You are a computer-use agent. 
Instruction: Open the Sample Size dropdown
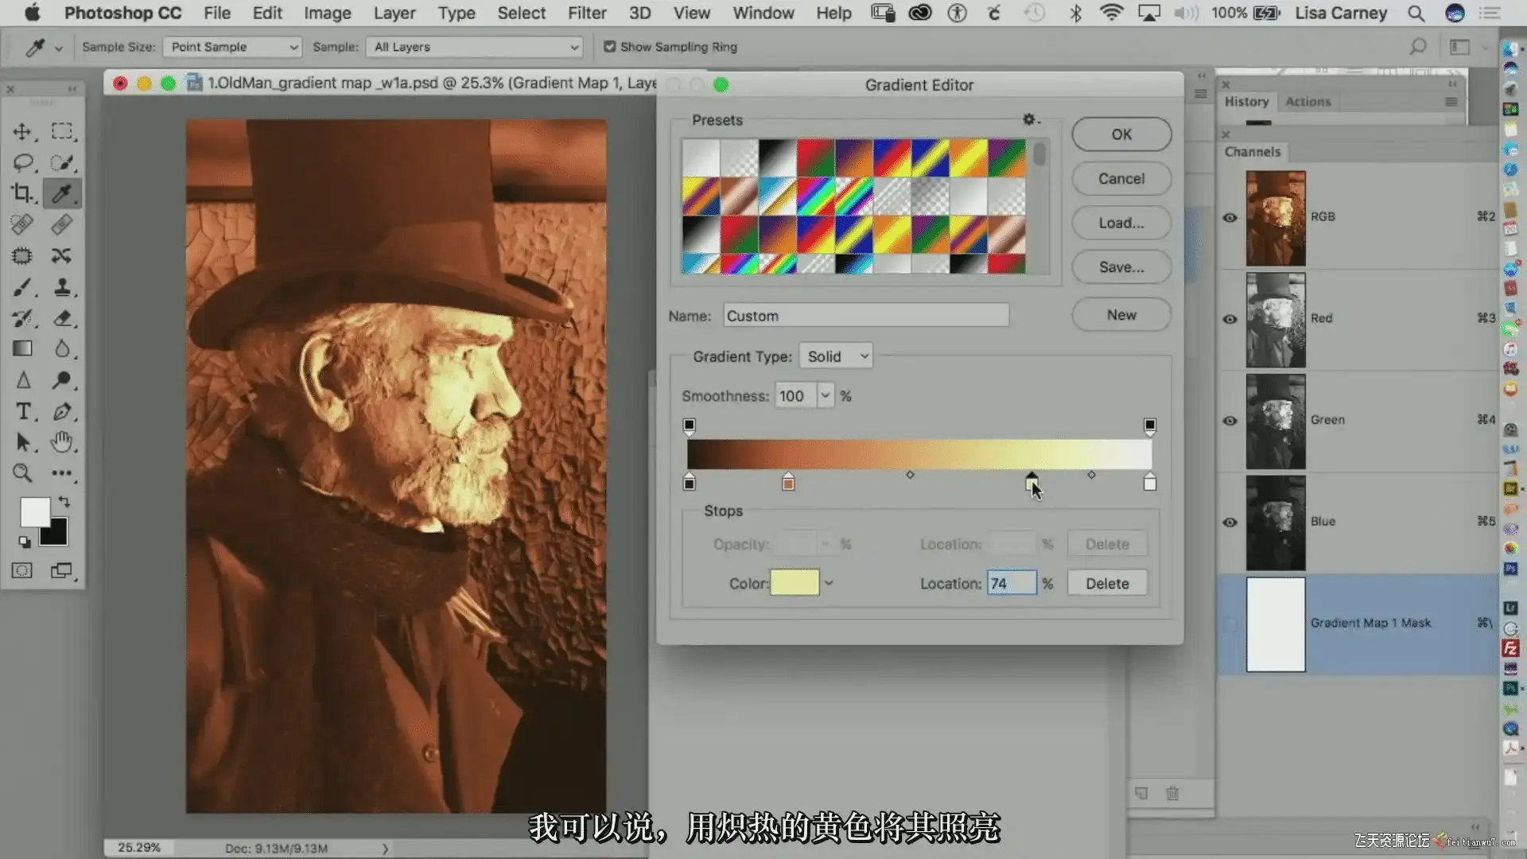(231, 47)
